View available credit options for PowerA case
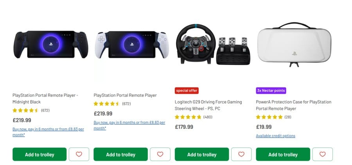The image size is (352, 165). point(275,136)
